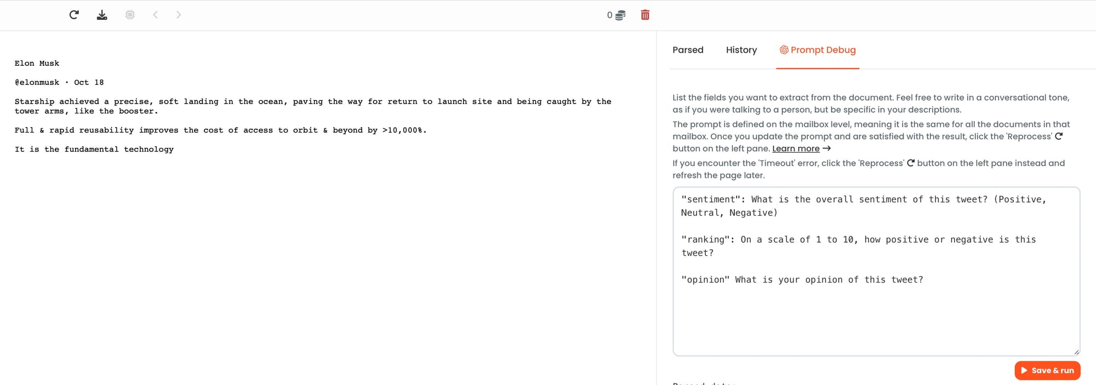1096x385 pixels.
Task: Go to the next document arrow
Action: click(179, 15)
